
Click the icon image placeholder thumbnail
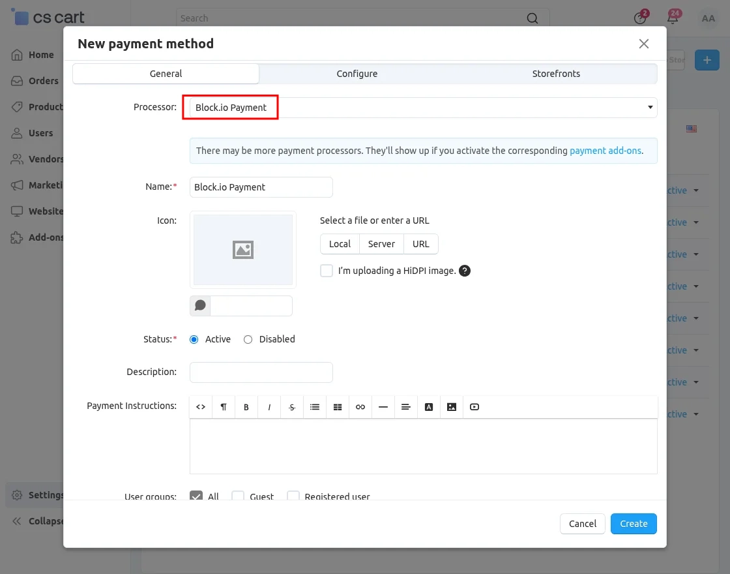(243, 250)
